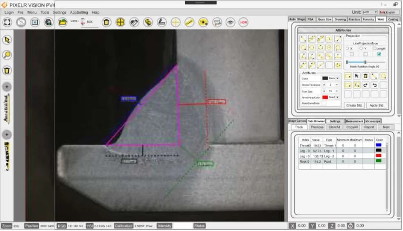403x231 pixels.
Task: Click the pointer arrow in Attributes action grid
Action: pos(356,76)
